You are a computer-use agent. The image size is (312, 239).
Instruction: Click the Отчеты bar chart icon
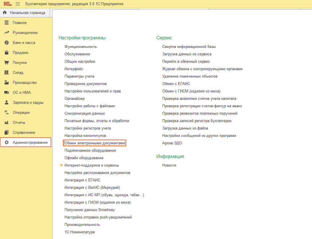[x=7, y=122]
